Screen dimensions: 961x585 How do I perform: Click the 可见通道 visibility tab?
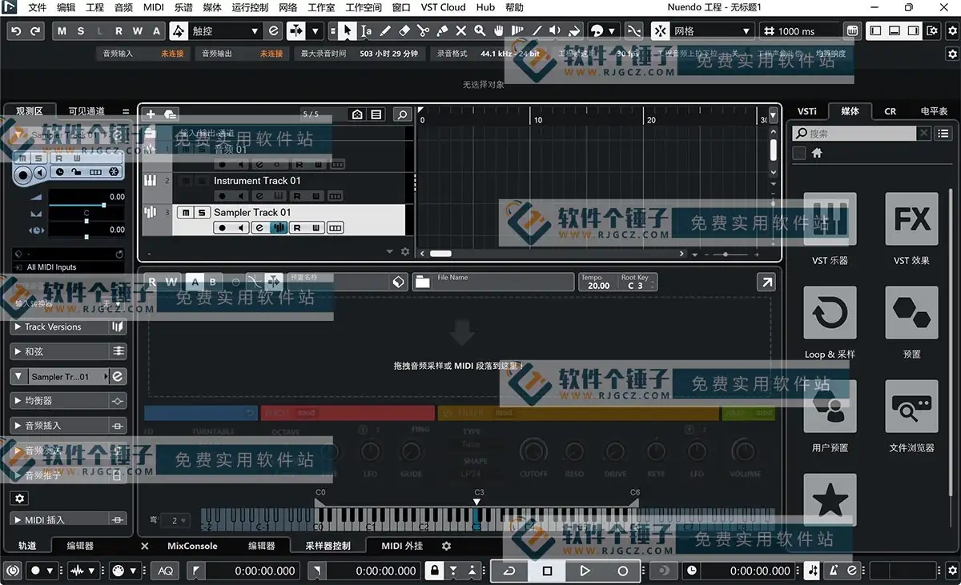[86, 111]
